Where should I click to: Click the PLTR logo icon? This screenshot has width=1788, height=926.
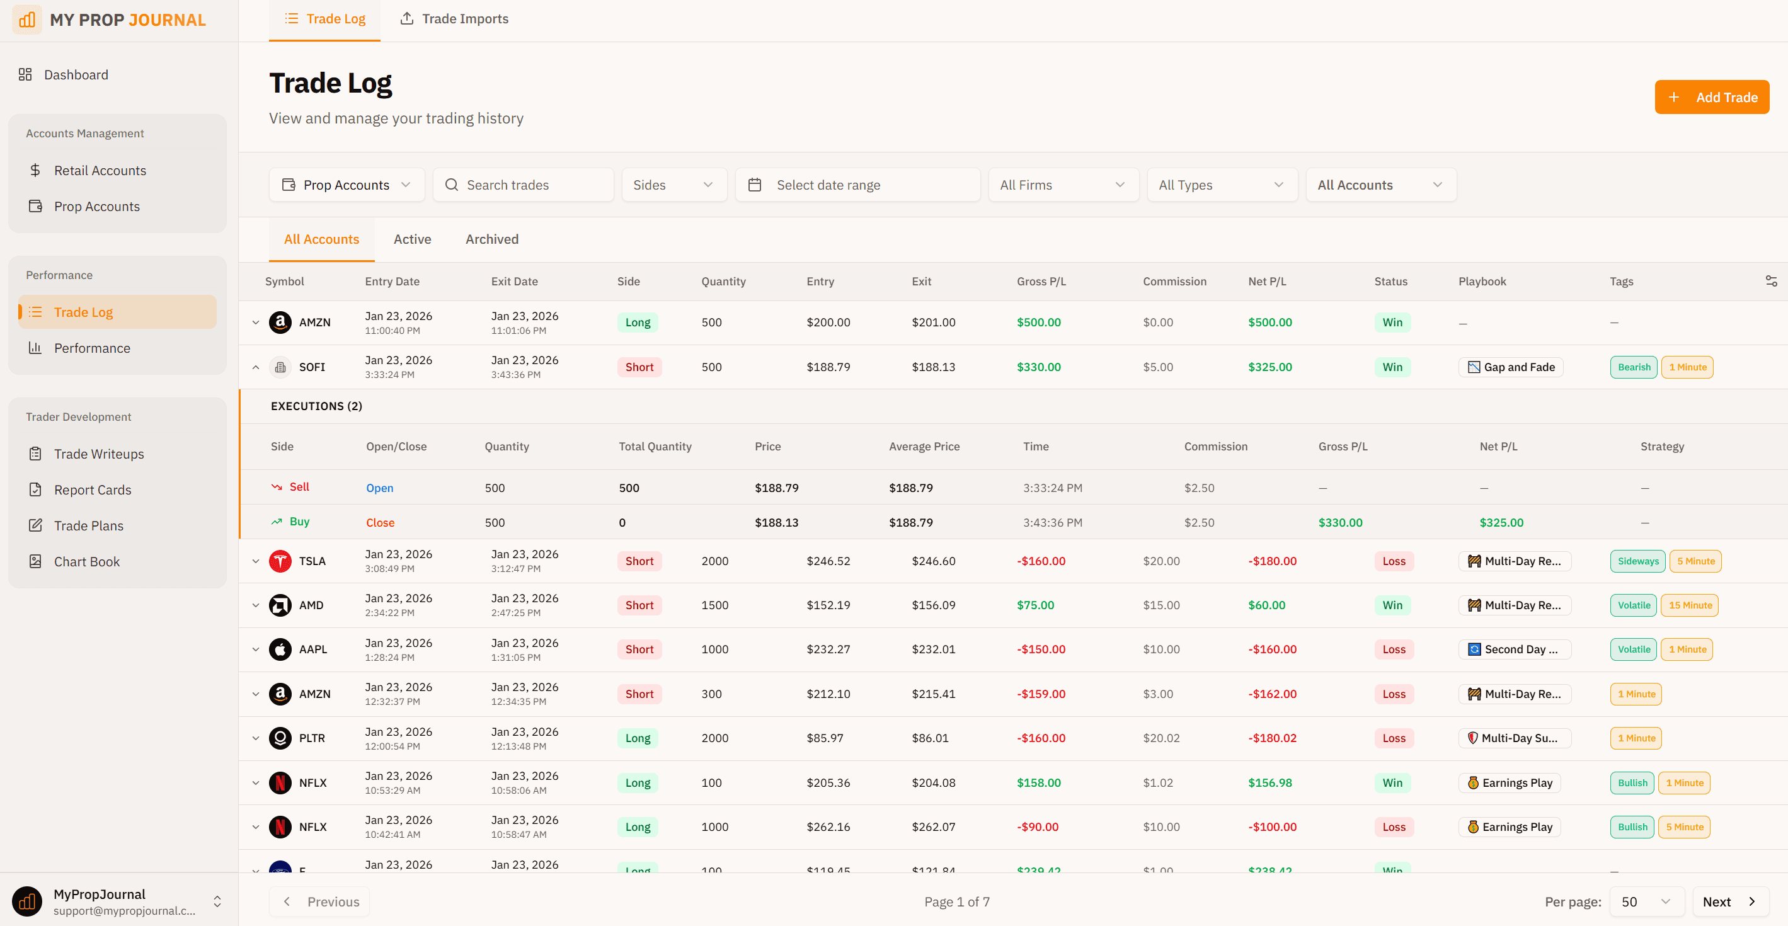(x=280, y=738)
